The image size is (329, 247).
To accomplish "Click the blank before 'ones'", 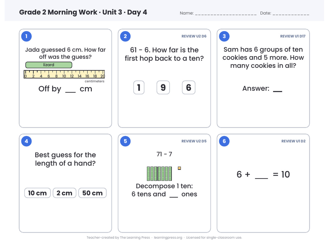I will click(174, 197).
